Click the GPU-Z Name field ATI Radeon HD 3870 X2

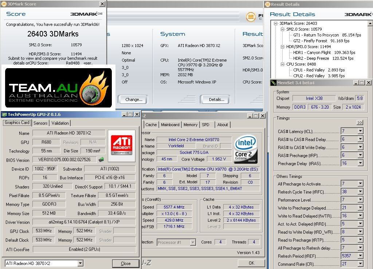click(x=69, y=133)
